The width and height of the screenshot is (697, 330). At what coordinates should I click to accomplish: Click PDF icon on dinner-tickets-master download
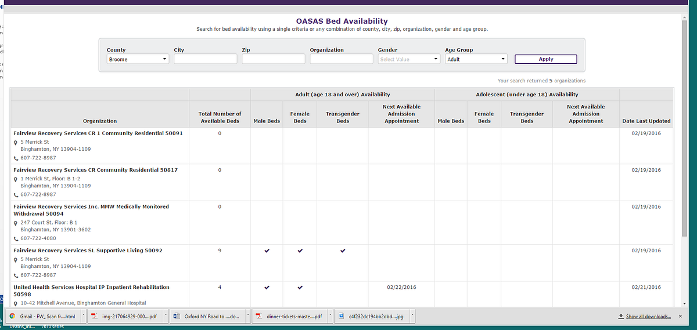click(259, 317)
